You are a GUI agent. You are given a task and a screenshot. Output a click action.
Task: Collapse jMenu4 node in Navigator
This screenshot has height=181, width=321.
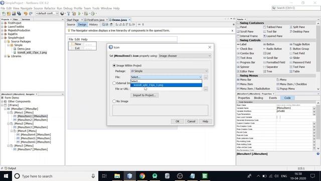pos(12,131)
